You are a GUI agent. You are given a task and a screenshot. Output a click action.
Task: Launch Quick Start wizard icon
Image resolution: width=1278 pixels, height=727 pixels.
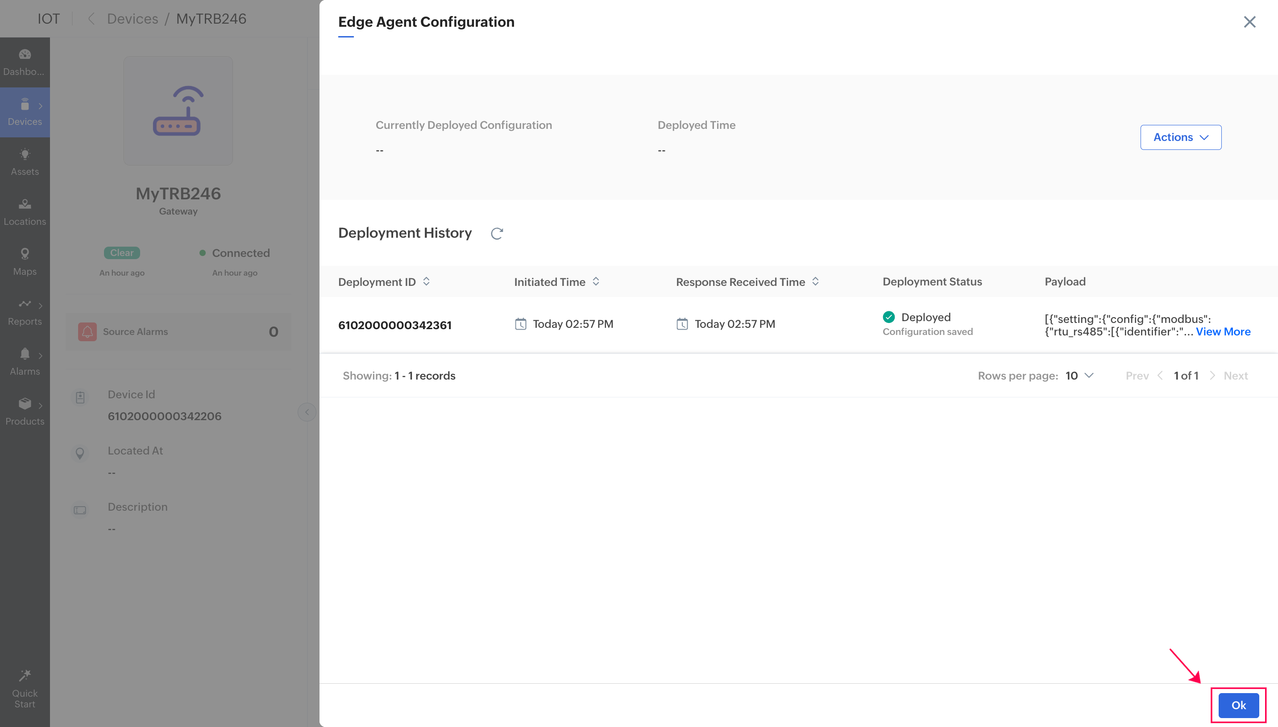(25, 689)
